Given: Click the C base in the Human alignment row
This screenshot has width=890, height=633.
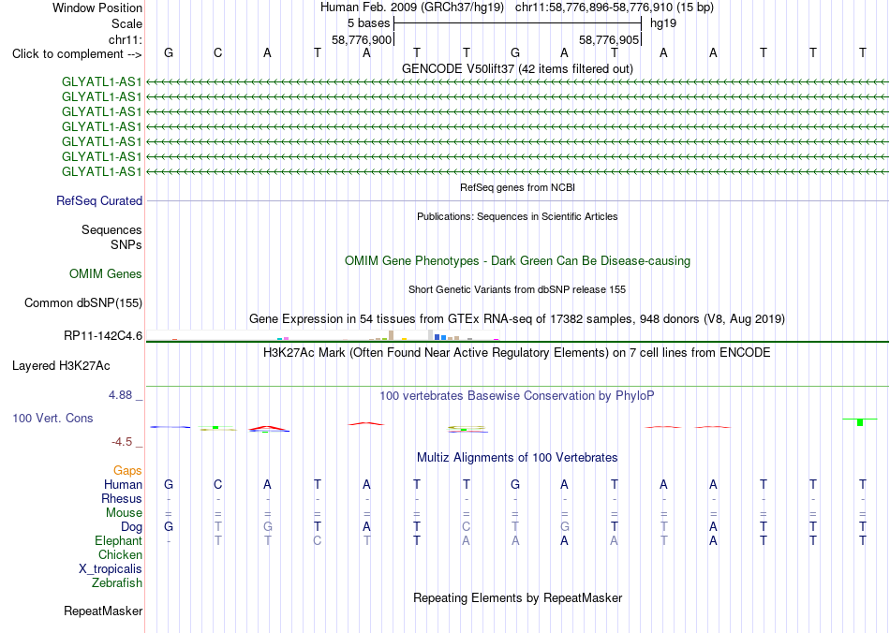Looking at the screenshot, I should coord(218,484).
